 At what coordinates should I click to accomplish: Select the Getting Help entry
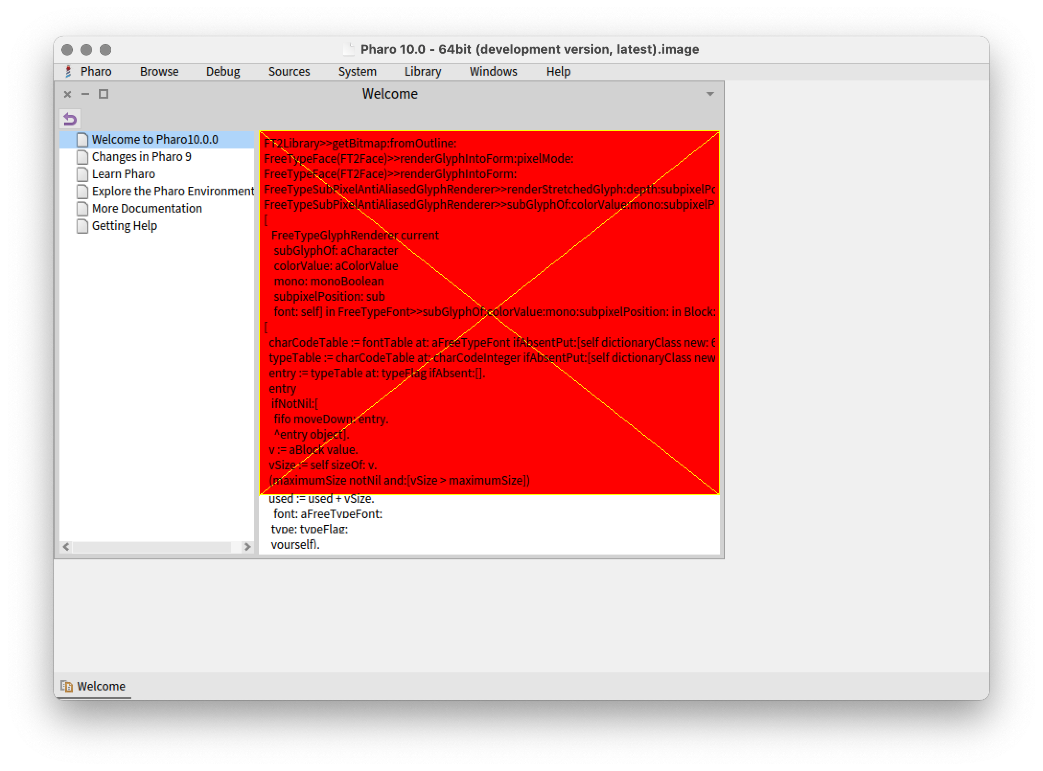[124, 225]
